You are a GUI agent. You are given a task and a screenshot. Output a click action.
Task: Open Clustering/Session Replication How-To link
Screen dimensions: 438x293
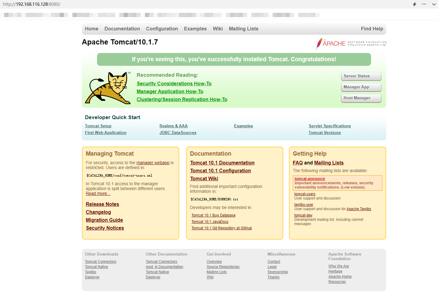click(x=182, y=99)
